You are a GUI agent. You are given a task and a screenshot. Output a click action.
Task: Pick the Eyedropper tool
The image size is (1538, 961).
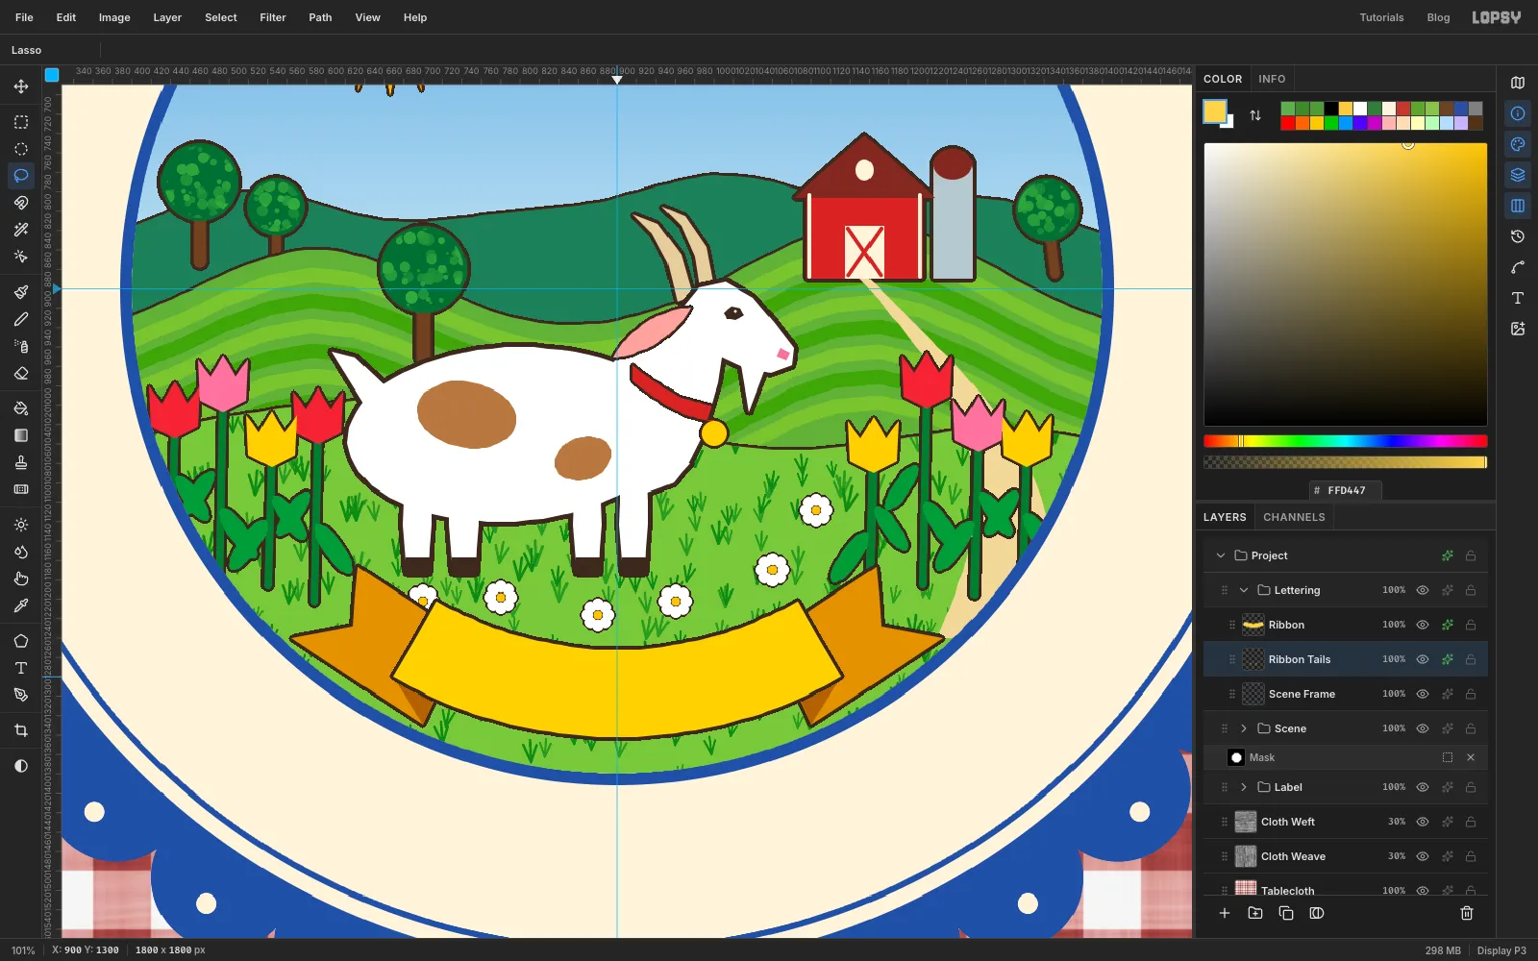coord(21,605)
